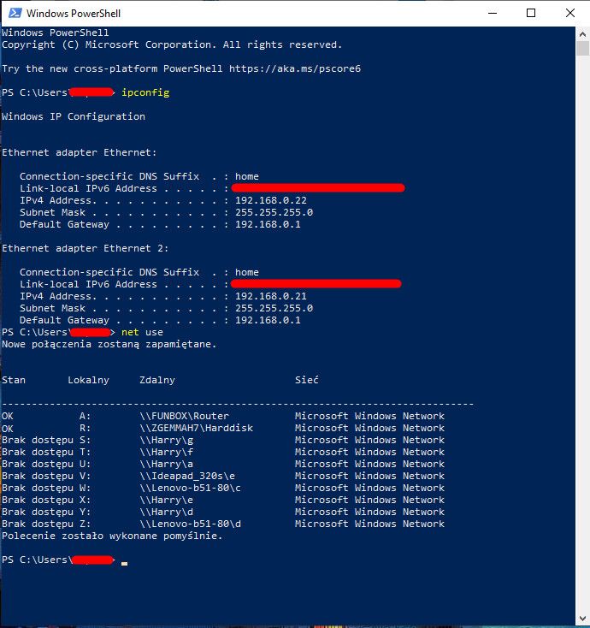Maximize the Windows PowerShell window

[531, 13]
